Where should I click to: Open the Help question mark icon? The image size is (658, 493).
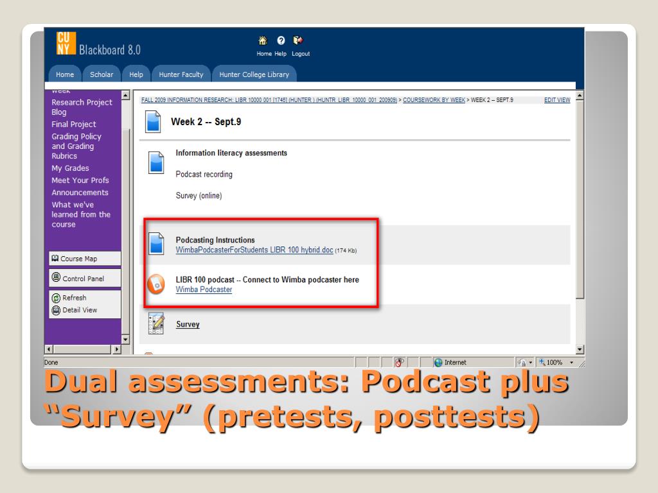(x=281, y=40)
